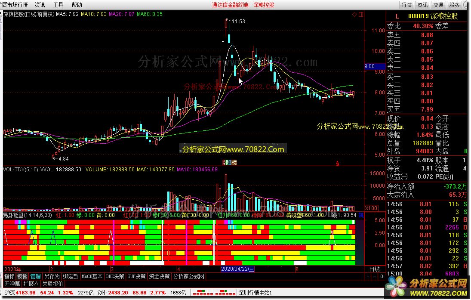Click the 资讯 button at top right
471x300 pixels.
(x=423, y=5)
